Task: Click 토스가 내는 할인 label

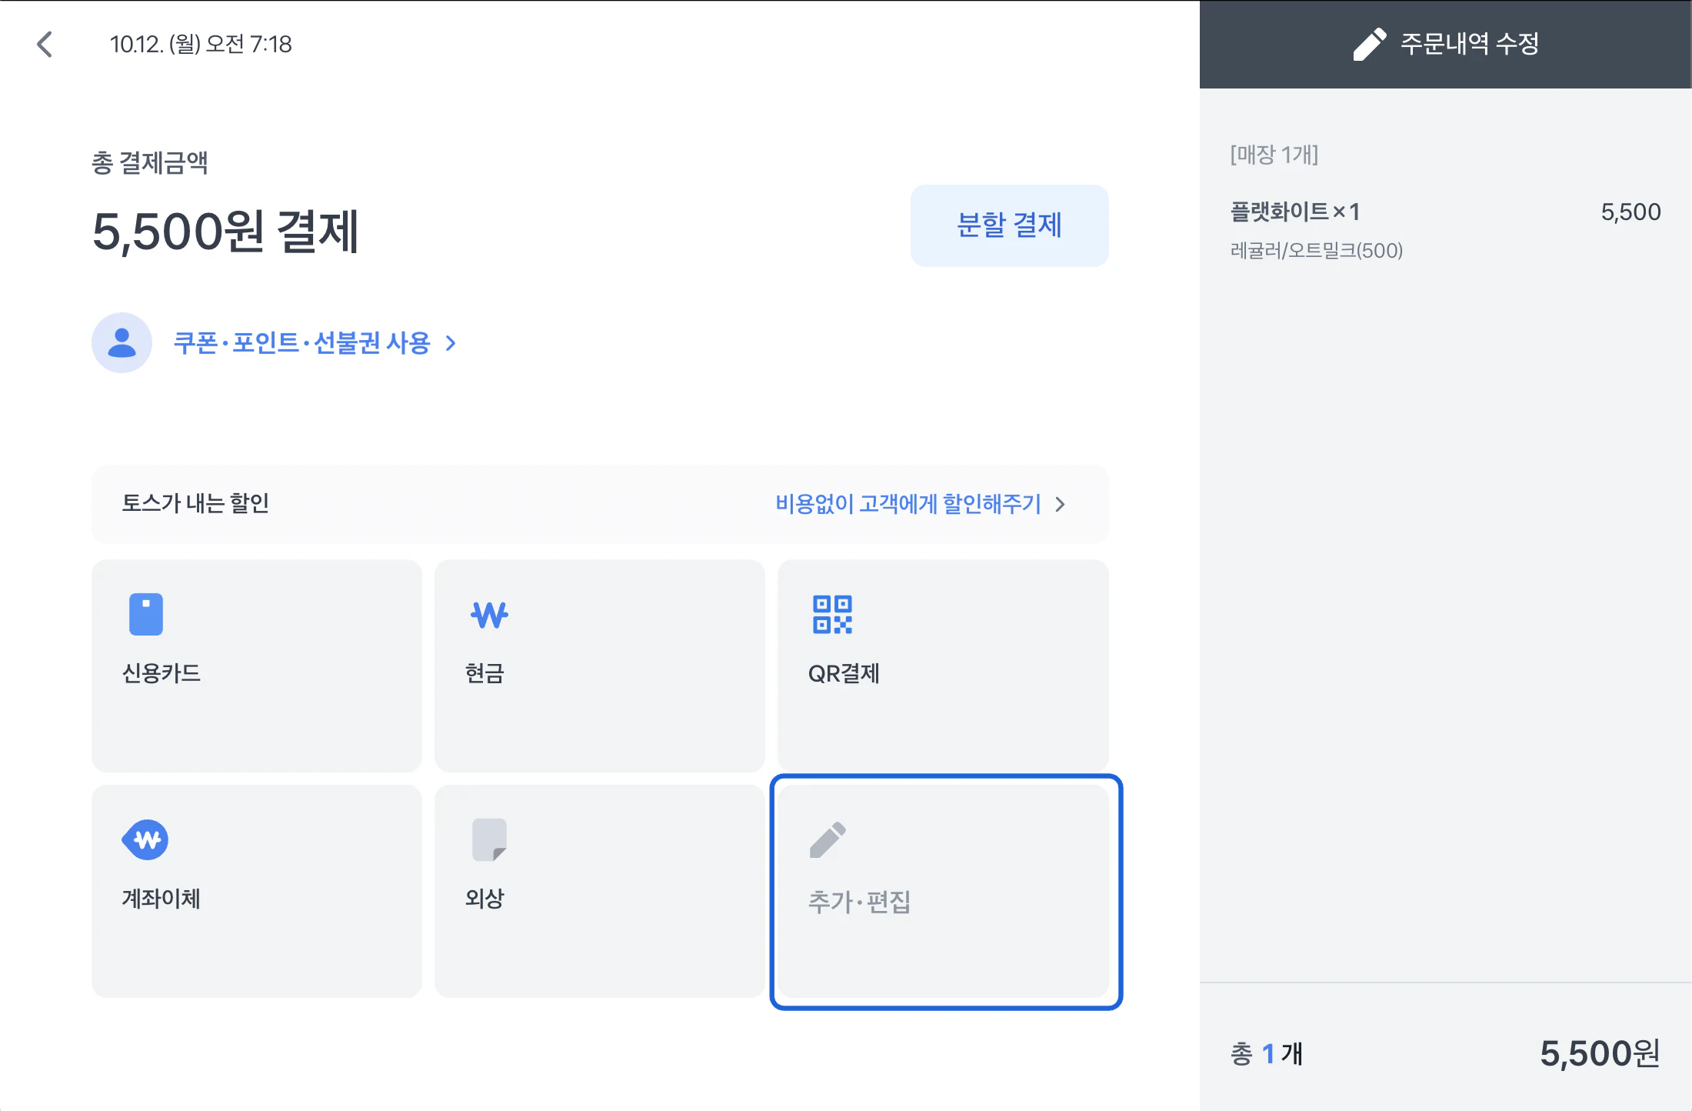Action: (x=195, y=503)
